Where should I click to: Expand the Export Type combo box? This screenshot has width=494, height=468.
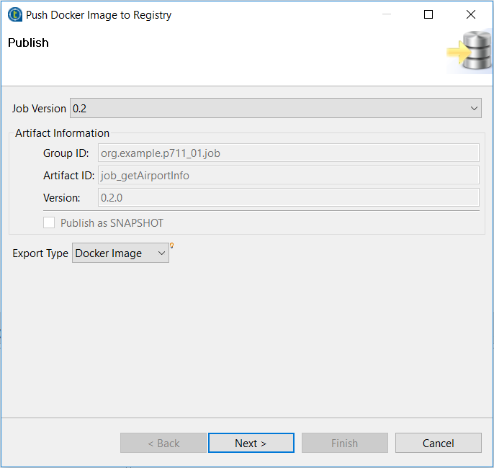pyautogui.click(x=120, y=253)
